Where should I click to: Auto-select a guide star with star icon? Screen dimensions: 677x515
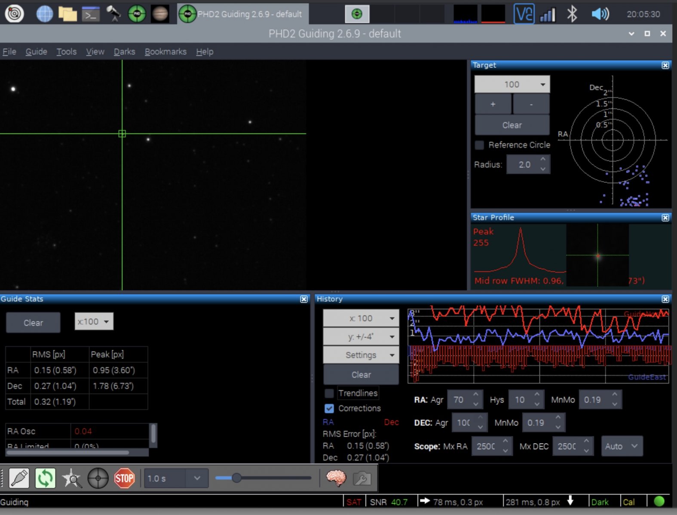[x=71, y=478]
